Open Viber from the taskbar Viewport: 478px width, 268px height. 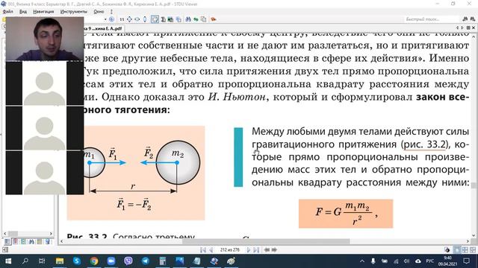point(128,261)
